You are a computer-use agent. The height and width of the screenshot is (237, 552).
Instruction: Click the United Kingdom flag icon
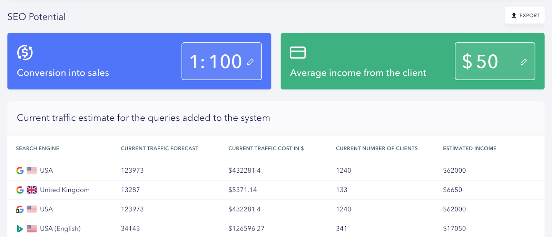coord(32,190)
